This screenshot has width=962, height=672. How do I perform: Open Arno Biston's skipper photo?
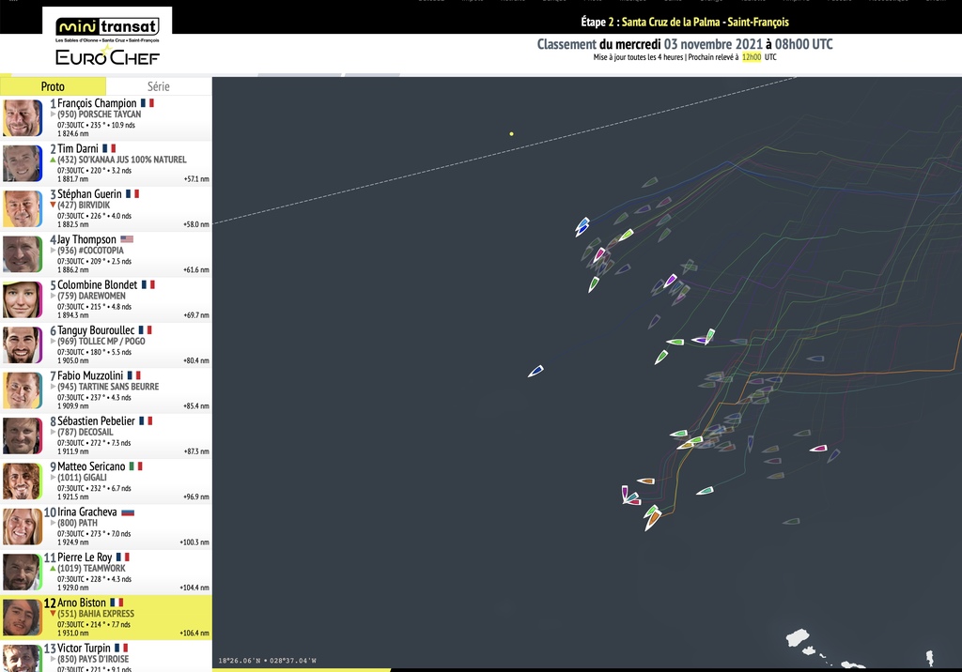(x=23, y=617)
